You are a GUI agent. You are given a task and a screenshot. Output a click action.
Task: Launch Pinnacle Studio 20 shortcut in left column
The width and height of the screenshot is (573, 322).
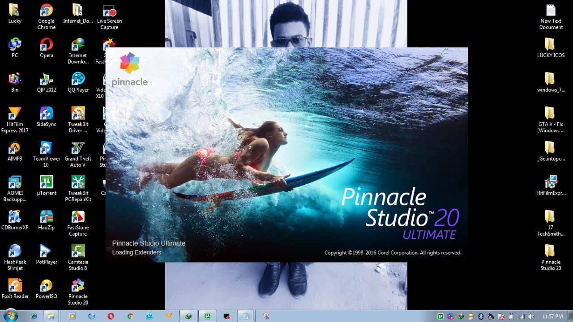point(78,292)
